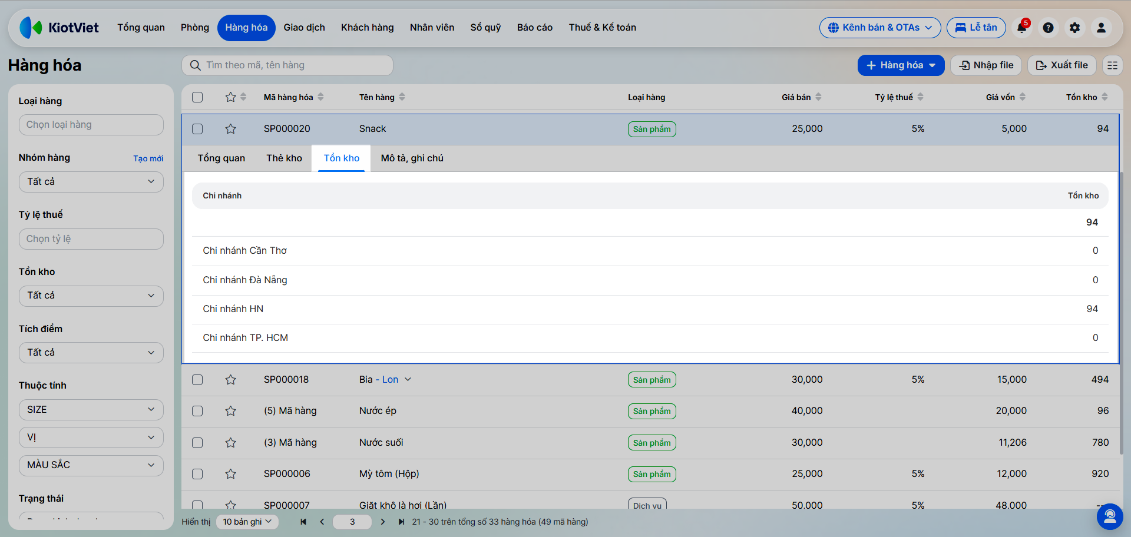Viewport: 1131px width, 537px height.
Task: Tick the checkbox for Nước suối
Action: (x=197, y=443)
